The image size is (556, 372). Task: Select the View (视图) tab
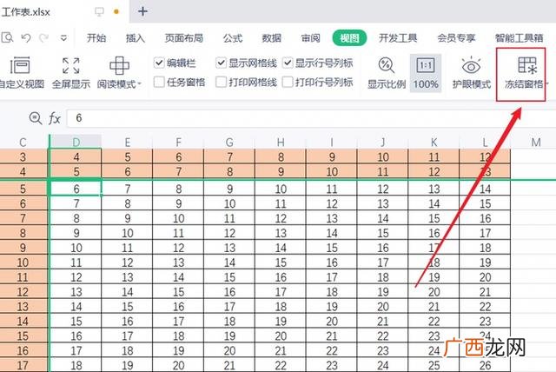349,38
